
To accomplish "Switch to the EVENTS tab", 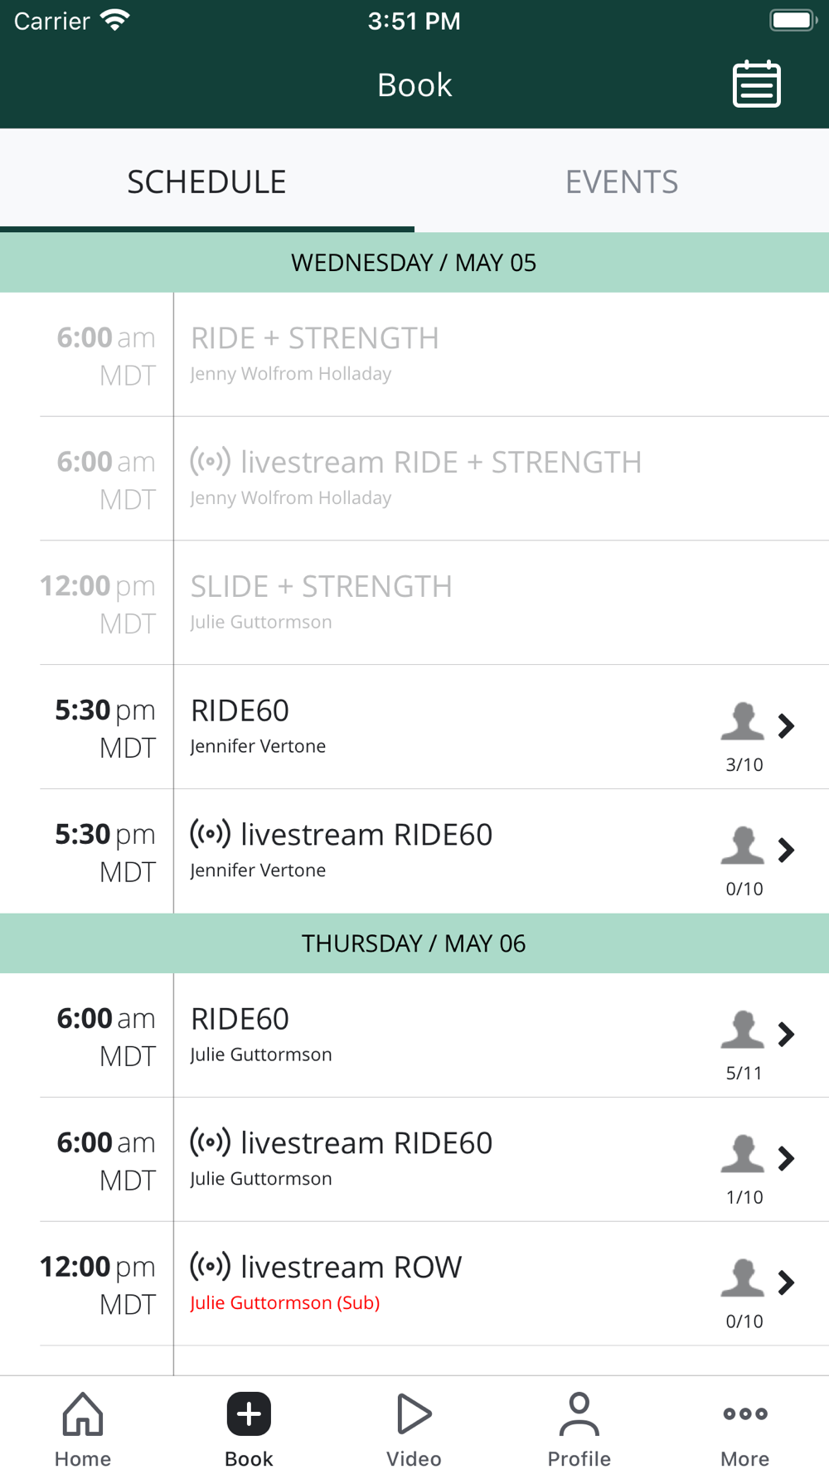I will point(622,182).
